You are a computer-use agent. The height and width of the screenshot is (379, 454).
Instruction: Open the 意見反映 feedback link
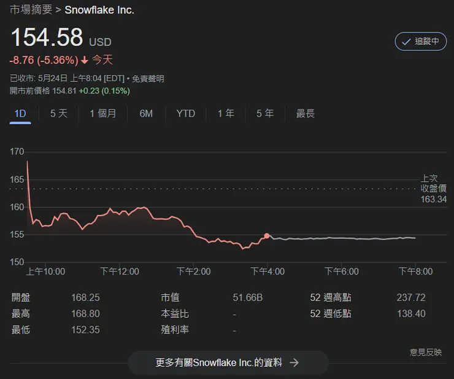(x=426, y=353)
